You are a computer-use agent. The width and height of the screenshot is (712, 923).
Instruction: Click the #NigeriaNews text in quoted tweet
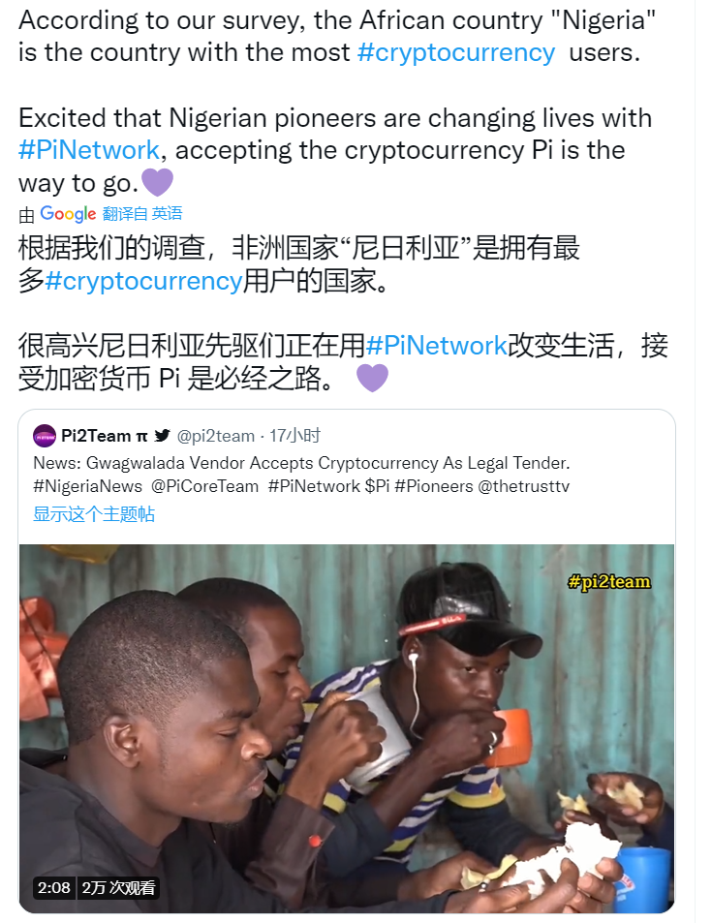pos(88,486)
